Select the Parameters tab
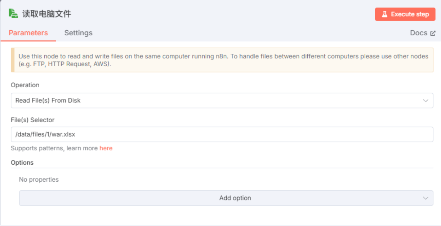This screenshot has width=441, height=226. click(28, 33)
